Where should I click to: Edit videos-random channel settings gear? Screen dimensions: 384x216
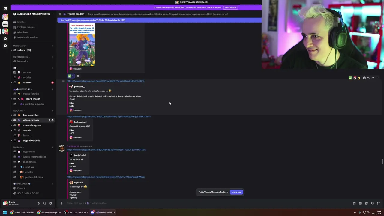click(x=52, y=120)
